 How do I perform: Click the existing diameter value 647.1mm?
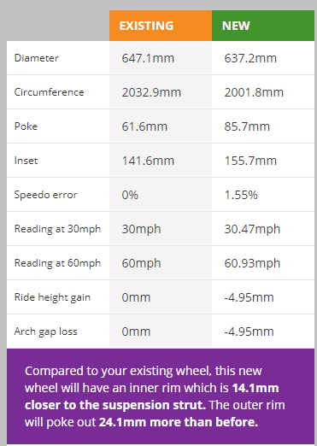(148, 58)
